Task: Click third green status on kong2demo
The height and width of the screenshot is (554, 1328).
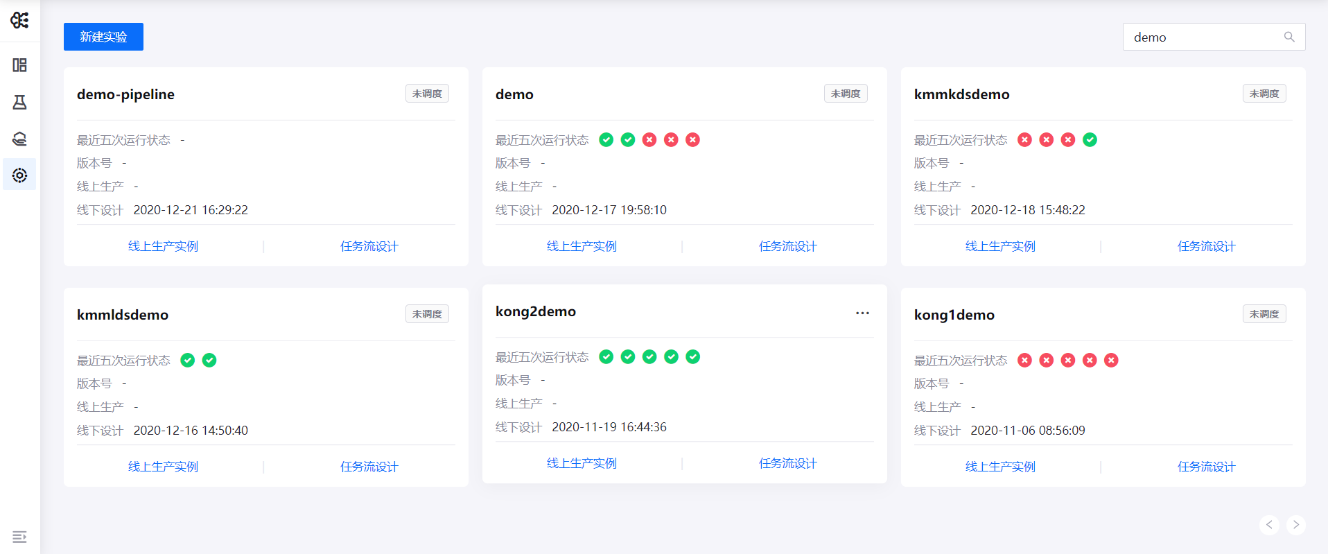Action: coord(649,357)
